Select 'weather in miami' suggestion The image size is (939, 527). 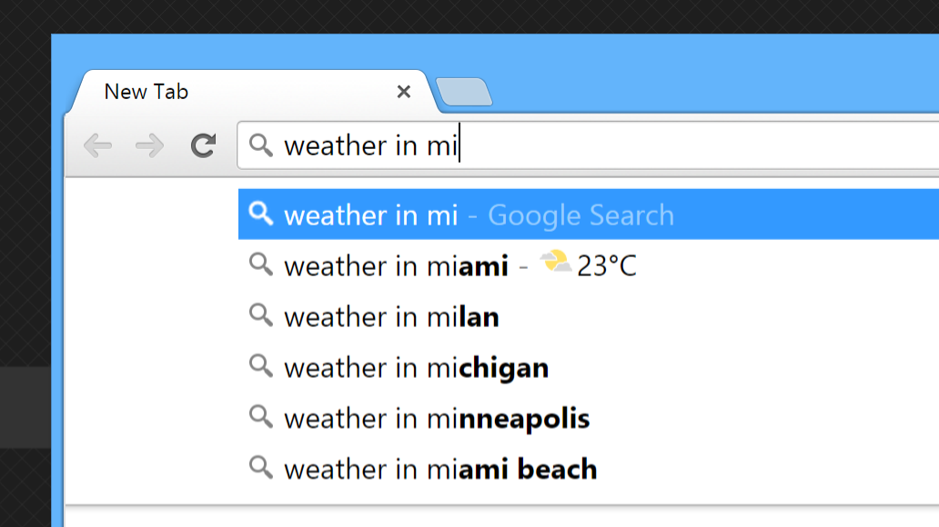pos(396,266)
